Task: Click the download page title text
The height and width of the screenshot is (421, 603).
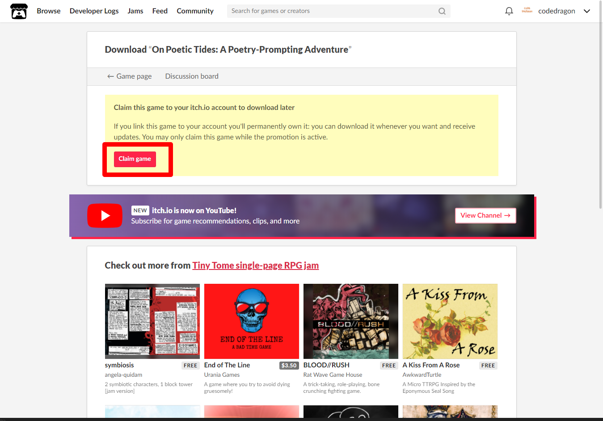Action: coord(228,50)
